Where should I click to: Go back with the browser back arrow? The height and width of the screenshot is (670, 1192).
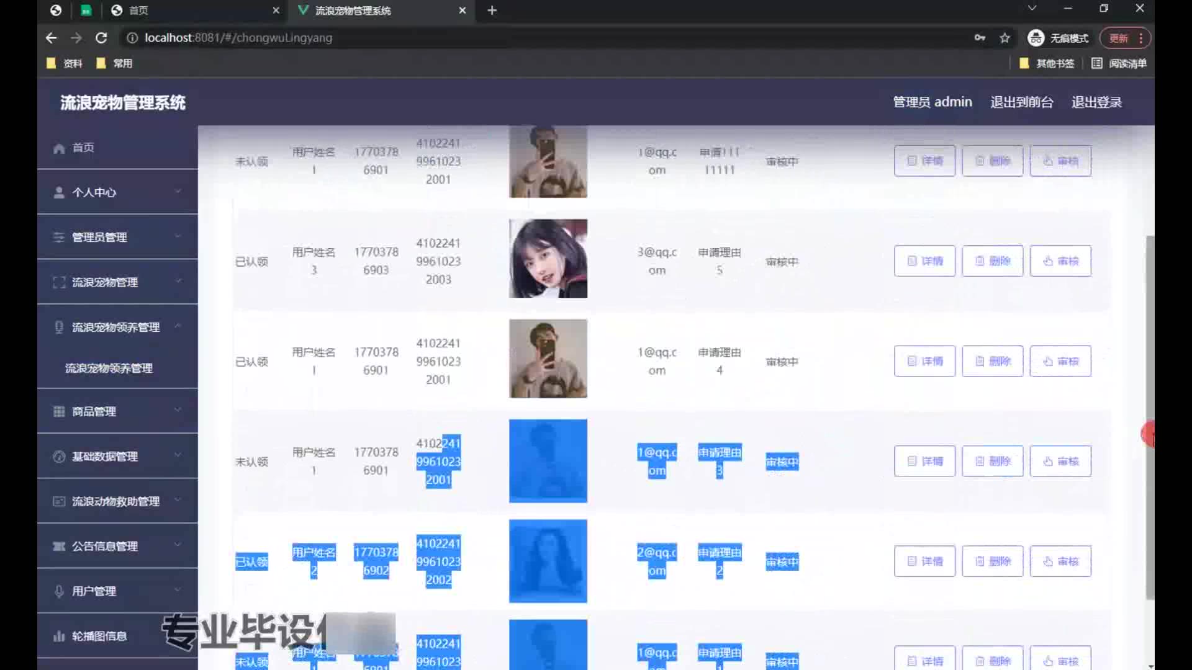tap(52, 38)
